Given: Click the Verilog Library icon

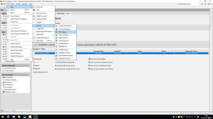Looking at the screenshot, I should (x=56, y=41).
